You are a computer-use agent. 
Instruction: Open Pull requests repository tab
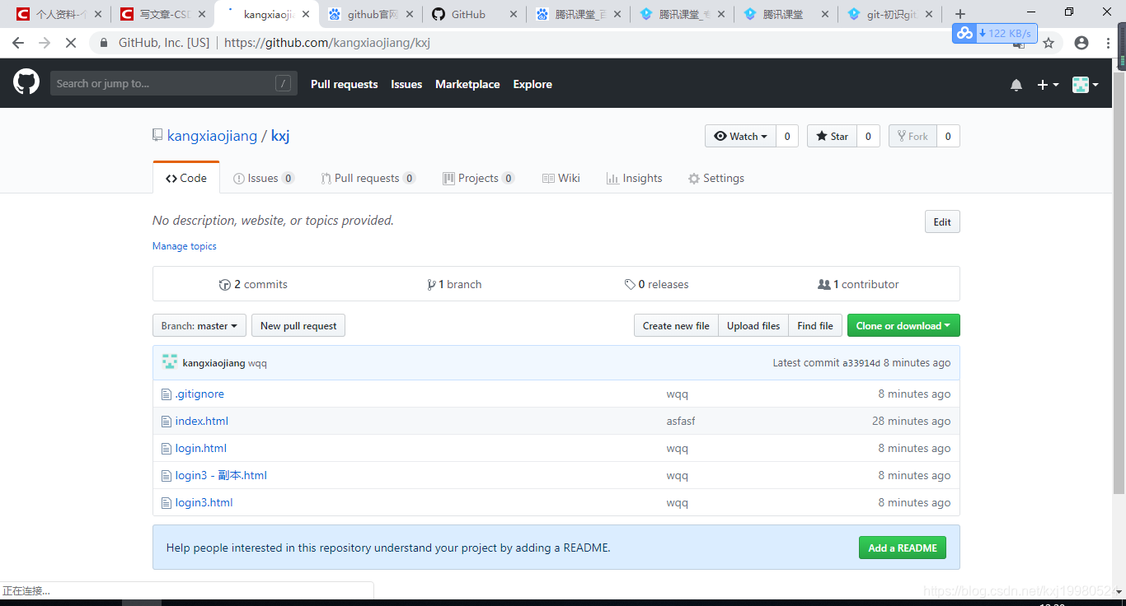coord(368,178)
